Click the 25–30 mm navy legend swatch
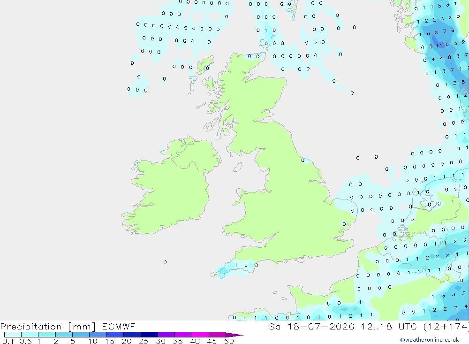 click(x=149, y=335)
